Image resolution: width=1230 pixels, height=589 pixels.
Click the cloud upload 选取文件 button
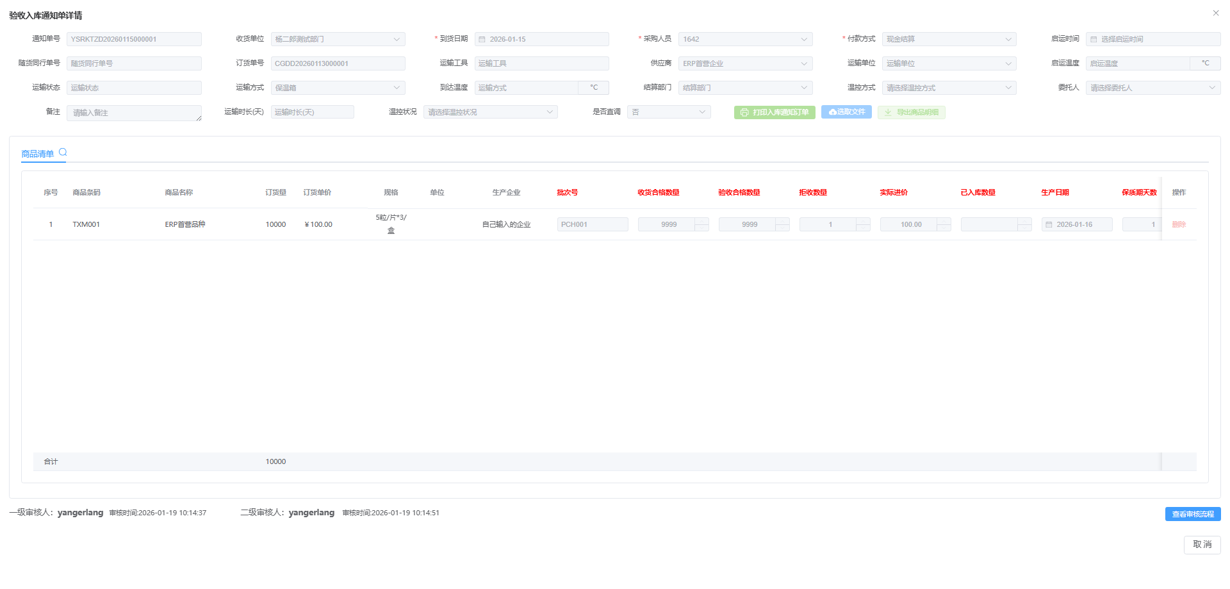point(846,112)
